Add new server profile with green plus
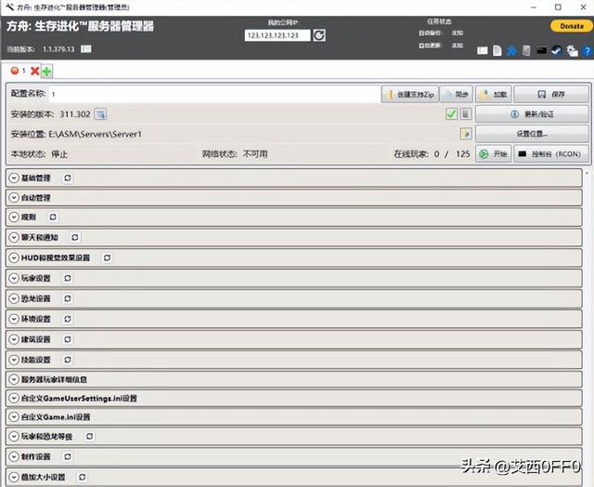 (46, 71)
